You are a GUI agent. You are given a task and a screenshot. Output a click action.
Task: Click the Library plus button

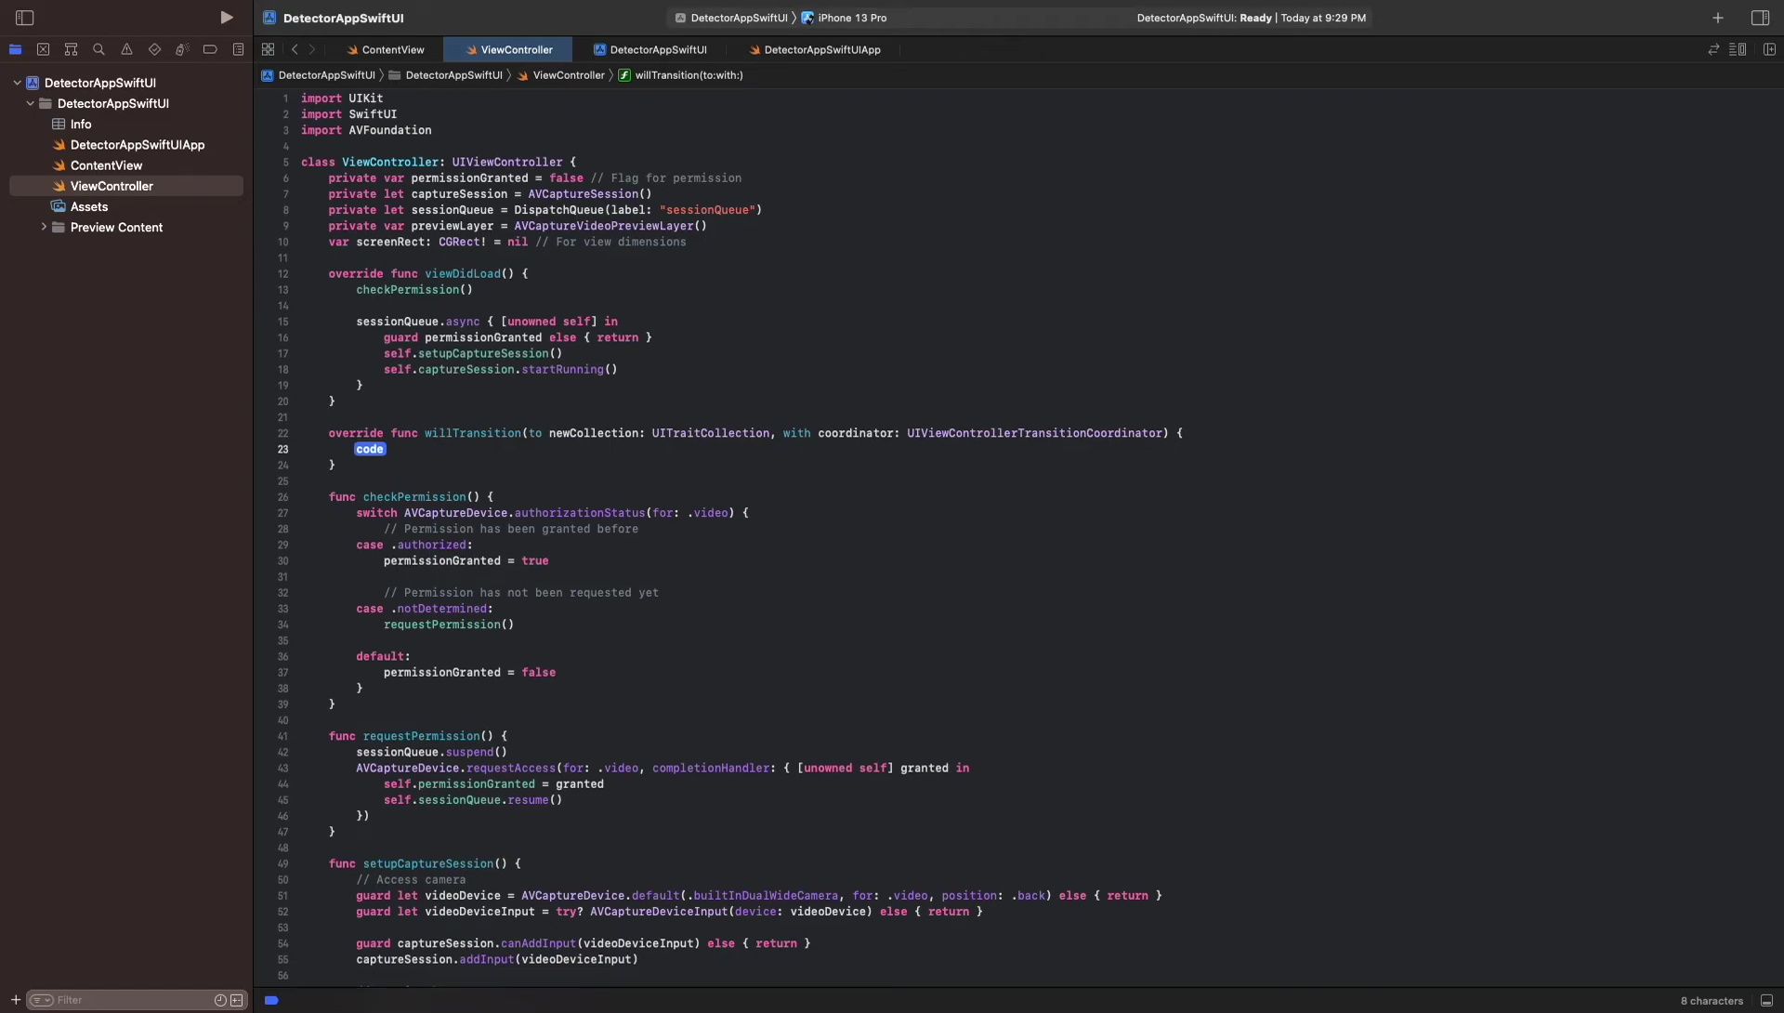pyautogui.click(x=1718, y=18)
